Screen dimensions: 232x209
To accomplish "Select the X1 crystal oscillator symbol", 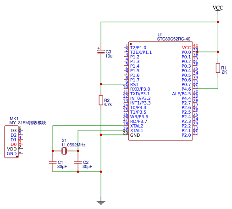I will coord(64,151).
